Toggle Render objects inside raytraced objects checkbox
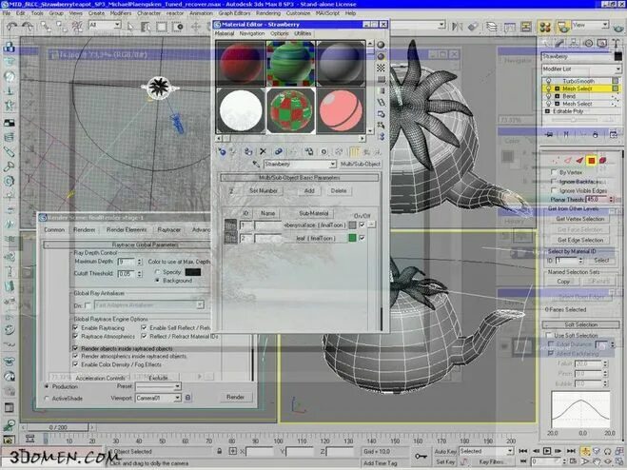Screen dimensions: 627x470 pos(75,348)
